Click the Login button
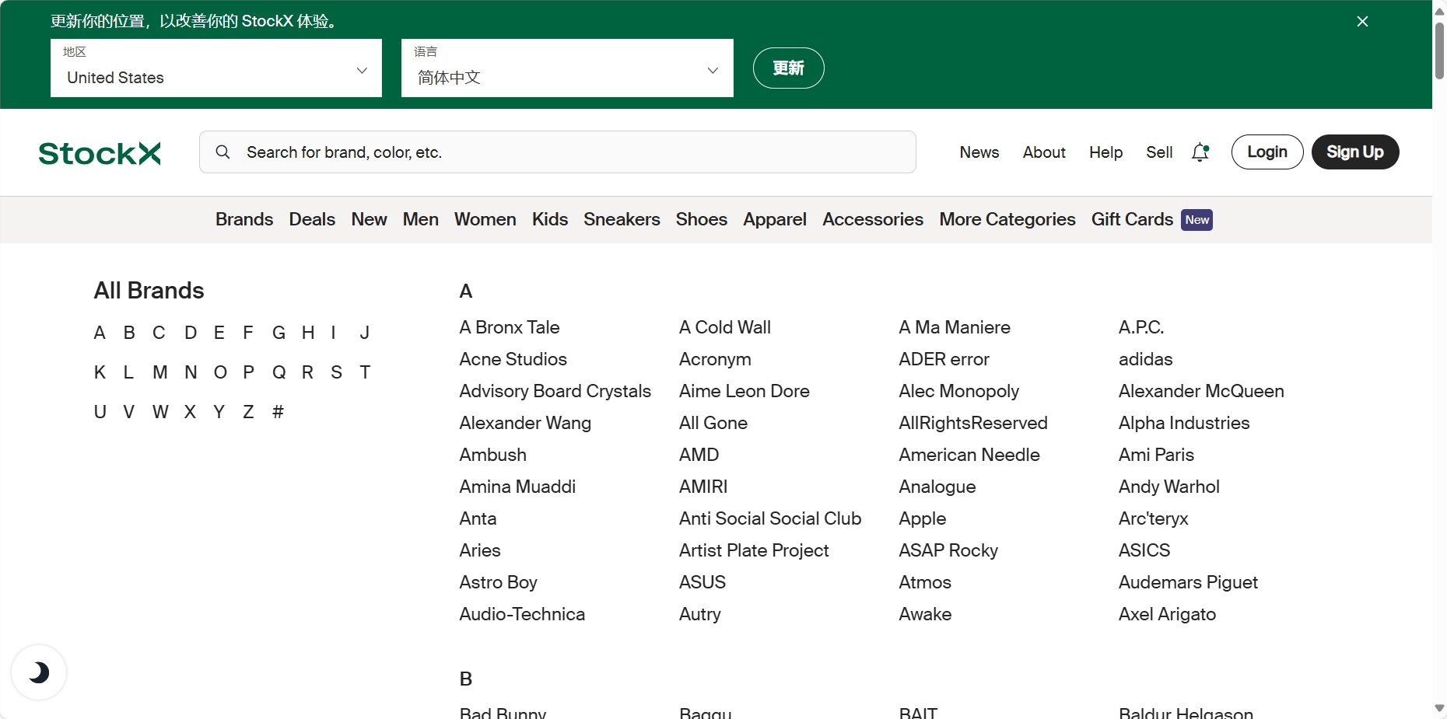 pyautogui.click(x=1267, y=152)
